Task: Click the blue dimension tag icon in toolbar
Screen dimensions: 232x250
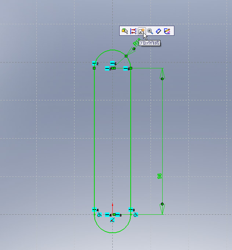Action: click(x=159, y=31)
